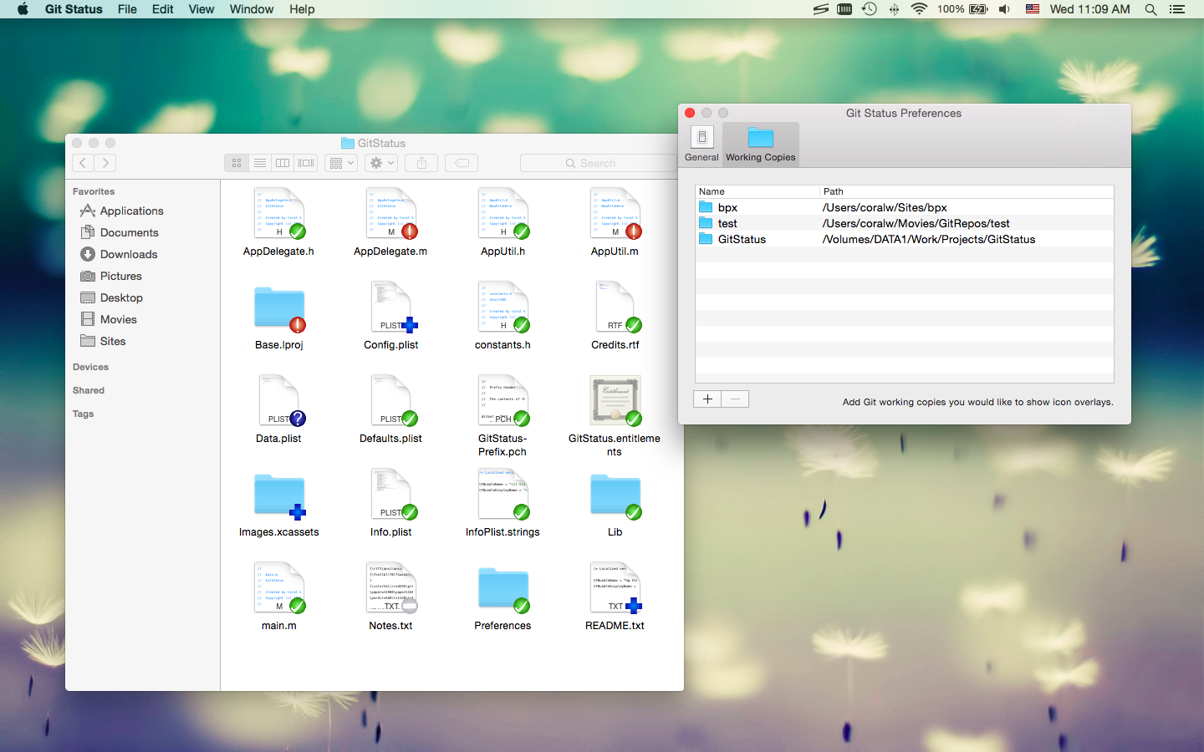Switch Finder to list view
This screenshot has width=1204, height=752.
(260, 163)
